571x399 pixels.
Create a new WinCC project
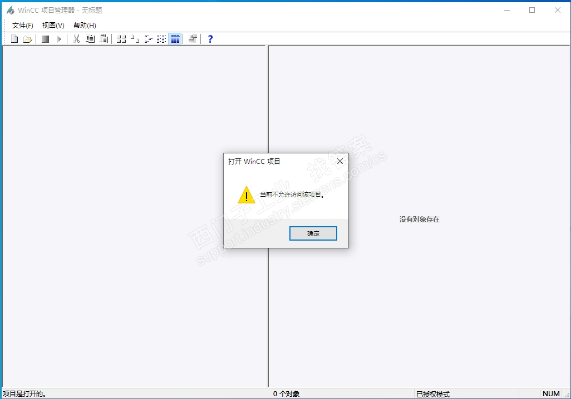click(x=14, y=39)
